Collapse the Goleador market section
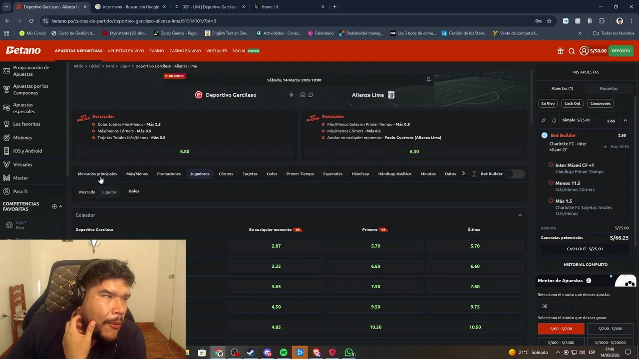 coord(520,215)
